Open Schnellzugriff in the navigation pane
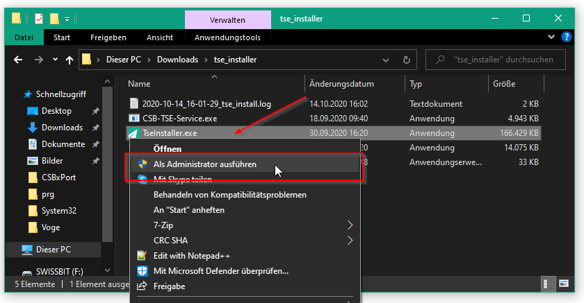Image resolution: width=584 pixels, height=303 pixels. pos(61,94)
